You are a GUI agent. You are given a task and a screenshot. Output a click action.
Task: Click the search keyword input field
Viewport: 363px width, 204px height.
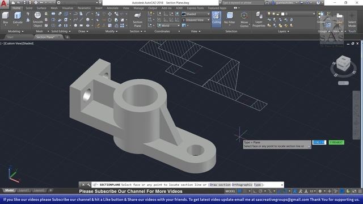coord(243,3)
